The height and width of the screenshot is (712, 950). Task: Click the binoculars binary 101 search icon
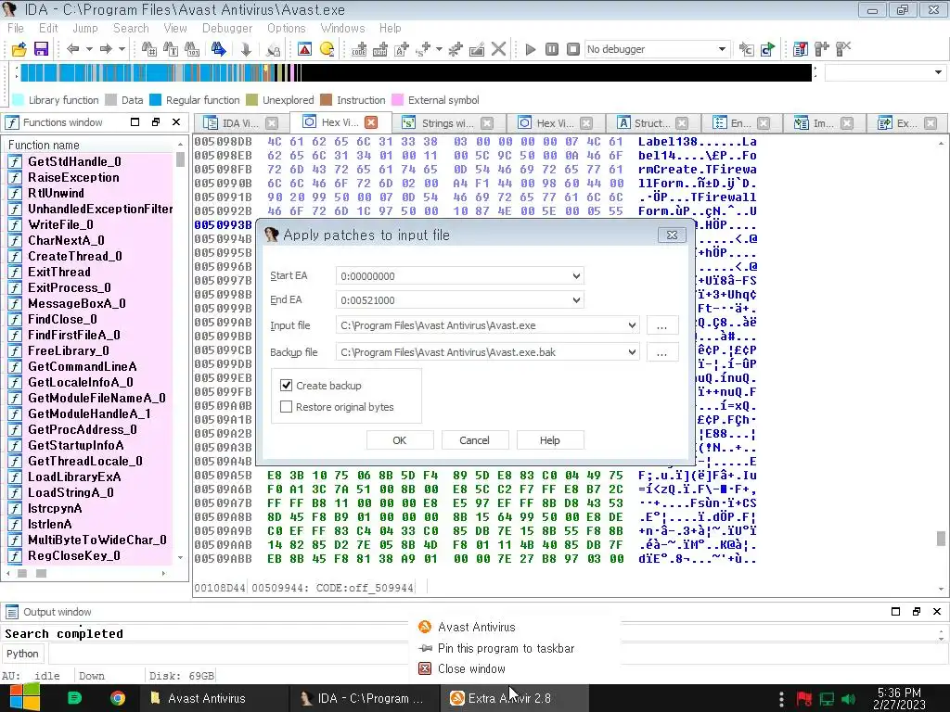pos(192,49)
